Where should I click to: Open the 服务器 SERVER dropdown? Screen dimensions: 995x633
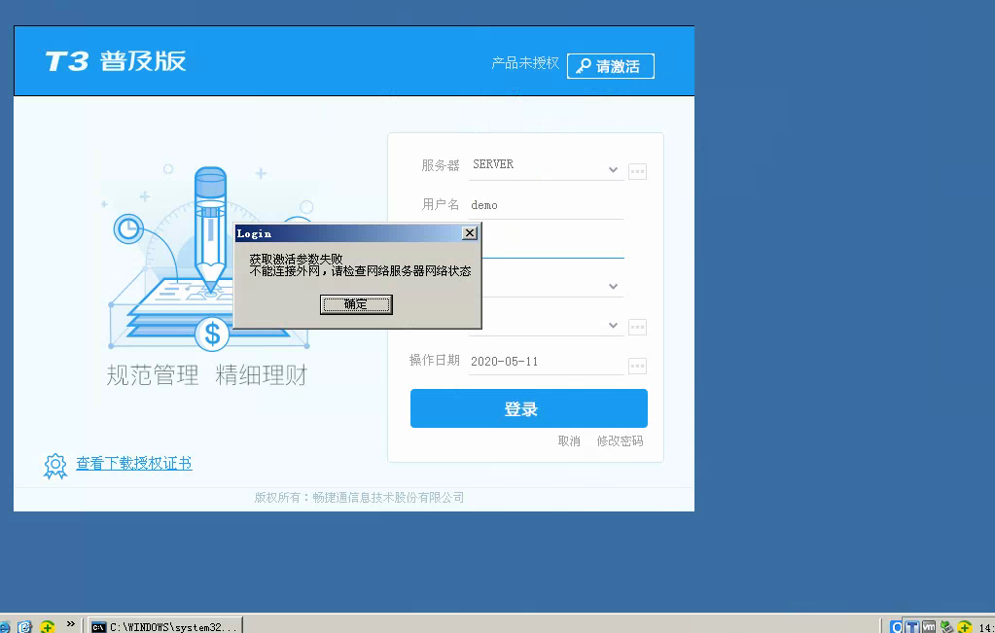(613, 169)
